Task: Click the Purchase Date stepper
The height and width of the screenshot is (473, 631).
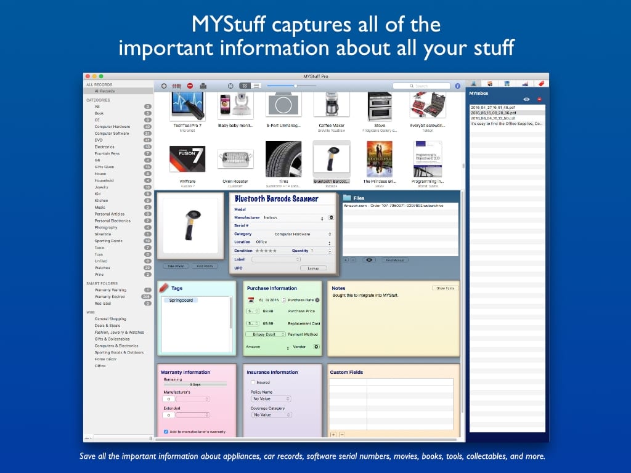Action: 283,300
